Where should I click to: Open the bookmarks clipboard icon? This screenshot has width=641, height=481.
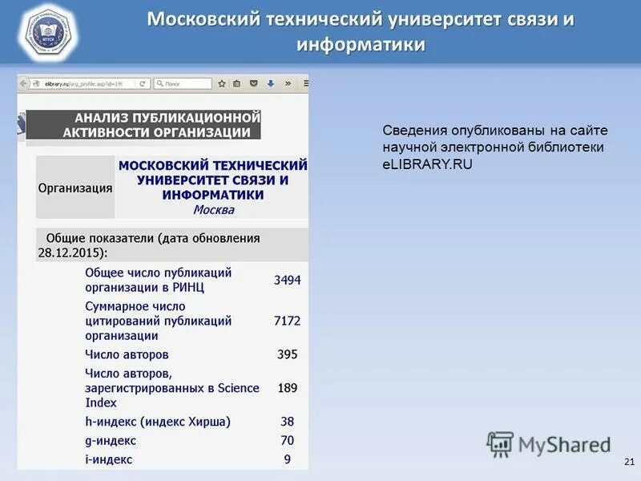click(237, 82)
